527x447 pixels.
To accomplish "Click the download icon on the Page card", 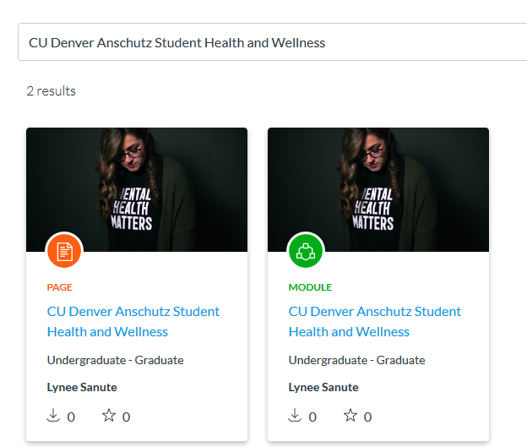I will pyautogui.click(x=53, y=415).
